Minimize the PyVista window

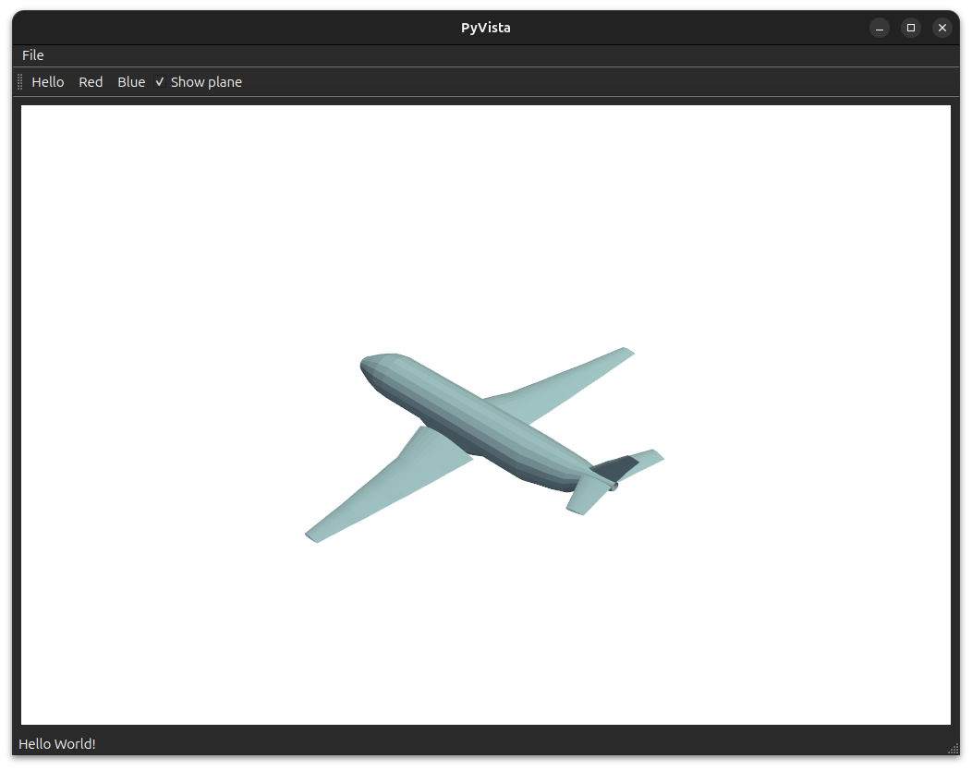tap(880, 28)
